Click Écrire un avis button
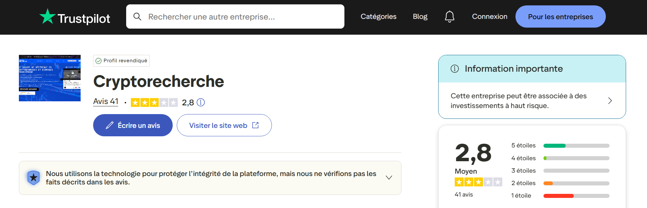The width and height of the screenshot is (647, 208). 133,125
